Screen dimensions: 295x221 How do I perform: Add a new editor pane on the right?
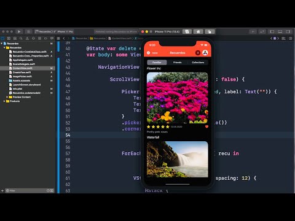coord(291,38)
